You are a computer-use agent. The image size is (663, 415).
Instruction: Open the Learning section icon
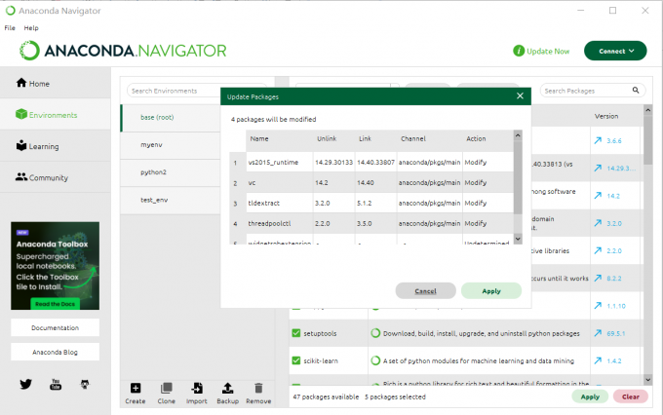pos(21,145)
